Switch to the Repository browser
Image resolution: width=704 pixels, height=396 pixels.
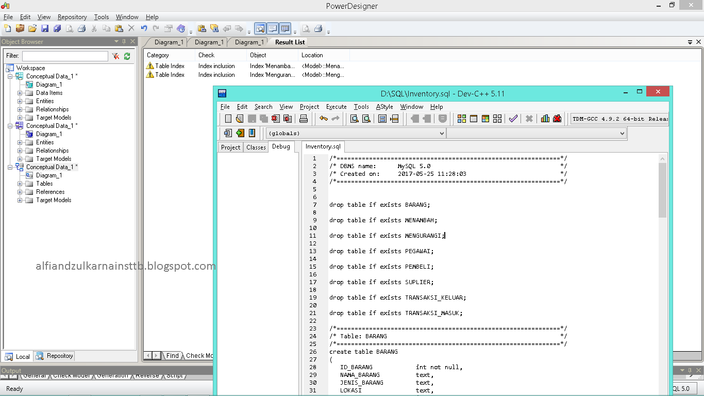coord(54,356)
